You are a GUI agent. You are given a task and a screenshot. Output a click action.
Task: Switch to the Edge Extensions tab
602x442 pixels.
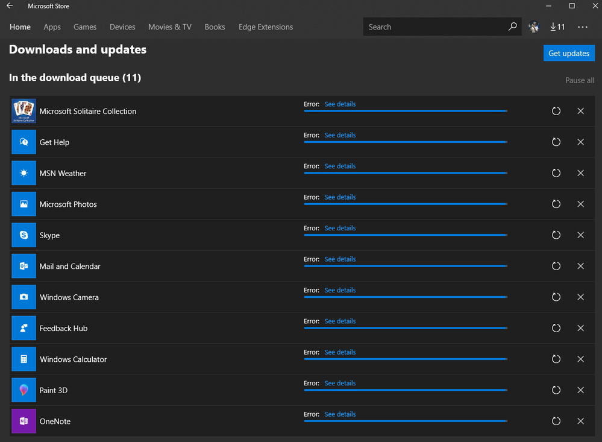[266, 27]
